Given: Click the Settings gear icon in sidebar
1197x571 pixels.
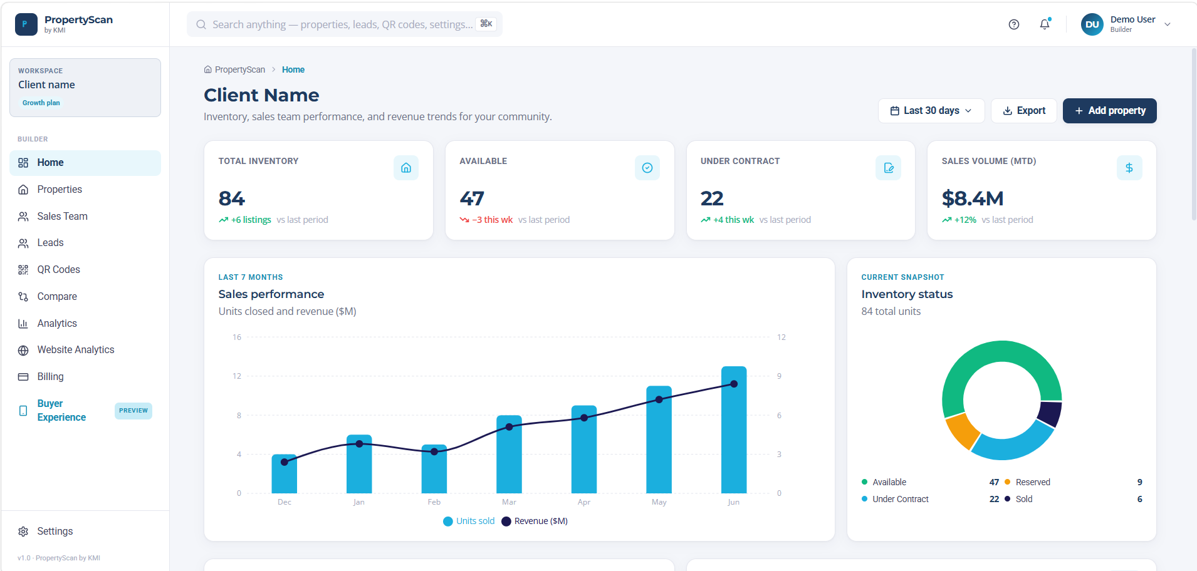Looking at the screenshot, I should point(23,532).
